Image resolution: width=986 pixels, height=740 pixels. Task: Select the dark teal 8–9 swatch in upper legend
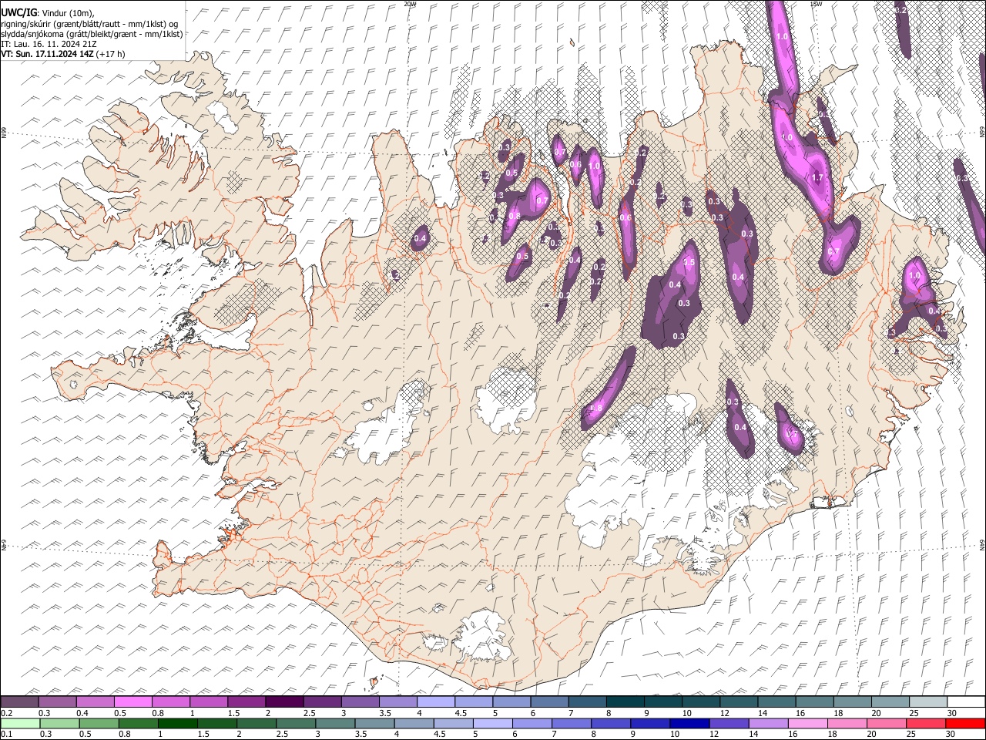(625, 701)
